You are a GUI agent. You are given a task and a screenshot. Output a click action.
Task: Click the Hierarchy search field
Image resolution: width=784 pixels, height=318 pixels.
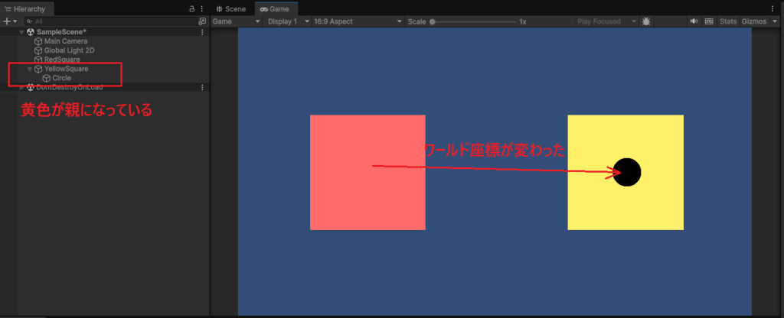click(x=107, y=21)
